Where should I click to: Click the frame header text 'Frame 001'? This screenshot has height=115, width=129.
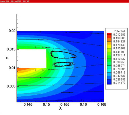point(5,1)
